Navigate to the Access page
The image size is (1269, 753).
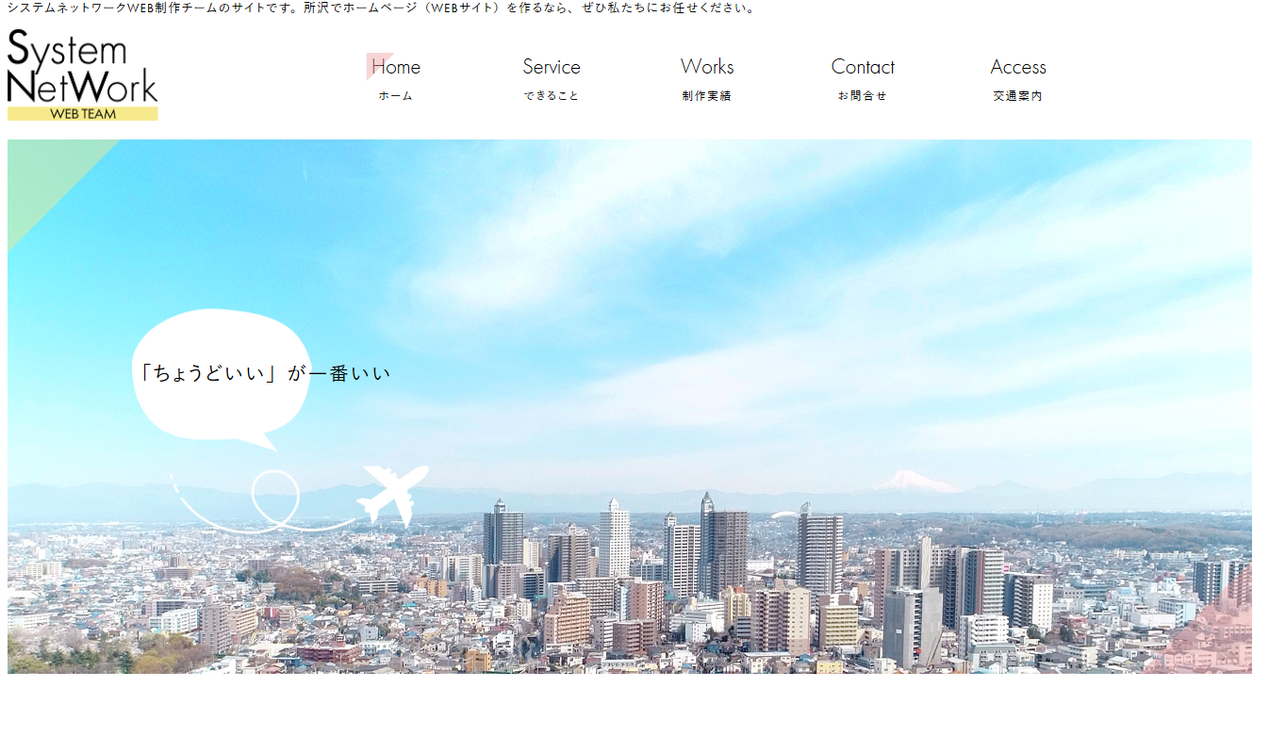(1018, 67)
